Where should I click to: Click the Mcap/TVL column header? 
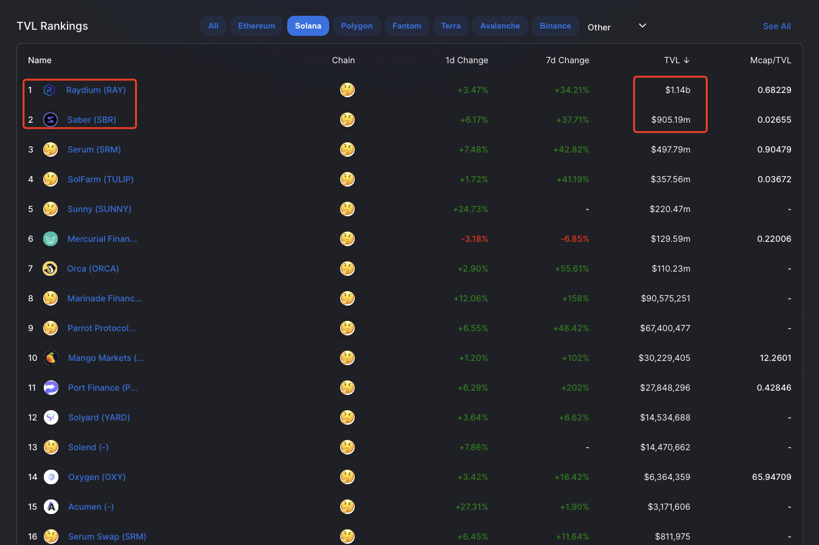771,60
